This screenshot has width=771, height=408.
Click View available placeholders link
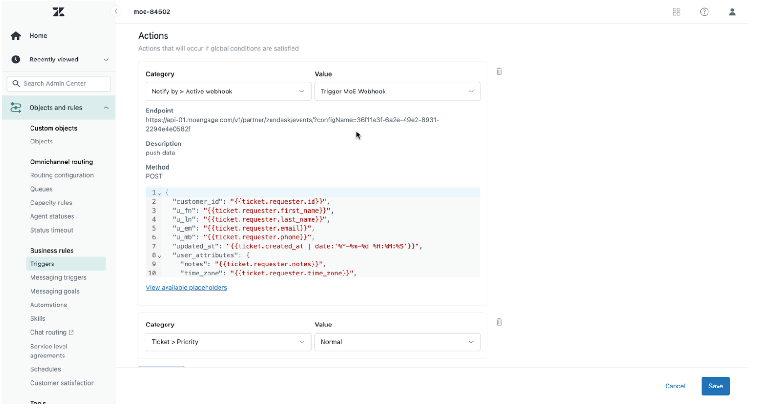click(x=187, y=288)
